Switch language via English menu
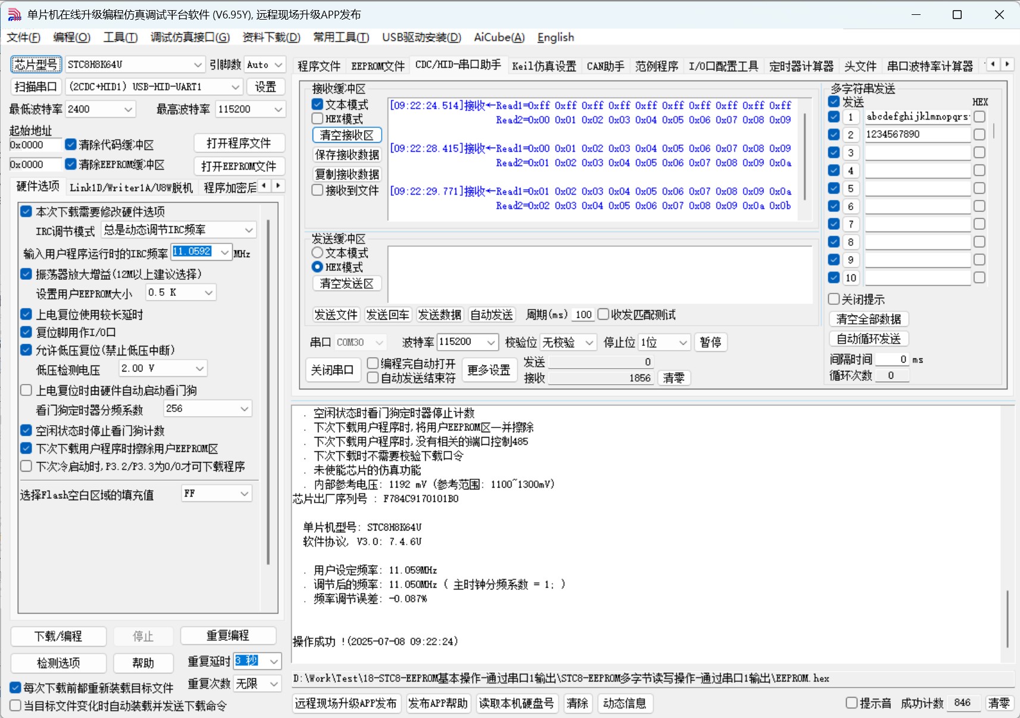This screenshot has width=1020, height=718. coord(556,37)
